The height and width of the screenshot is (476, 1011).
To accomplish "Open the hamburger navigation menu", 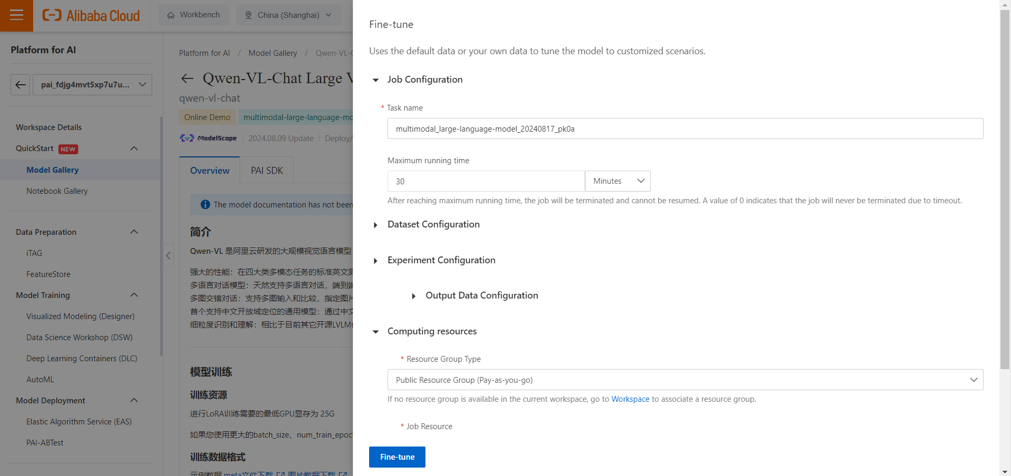I will pos(16,15).
